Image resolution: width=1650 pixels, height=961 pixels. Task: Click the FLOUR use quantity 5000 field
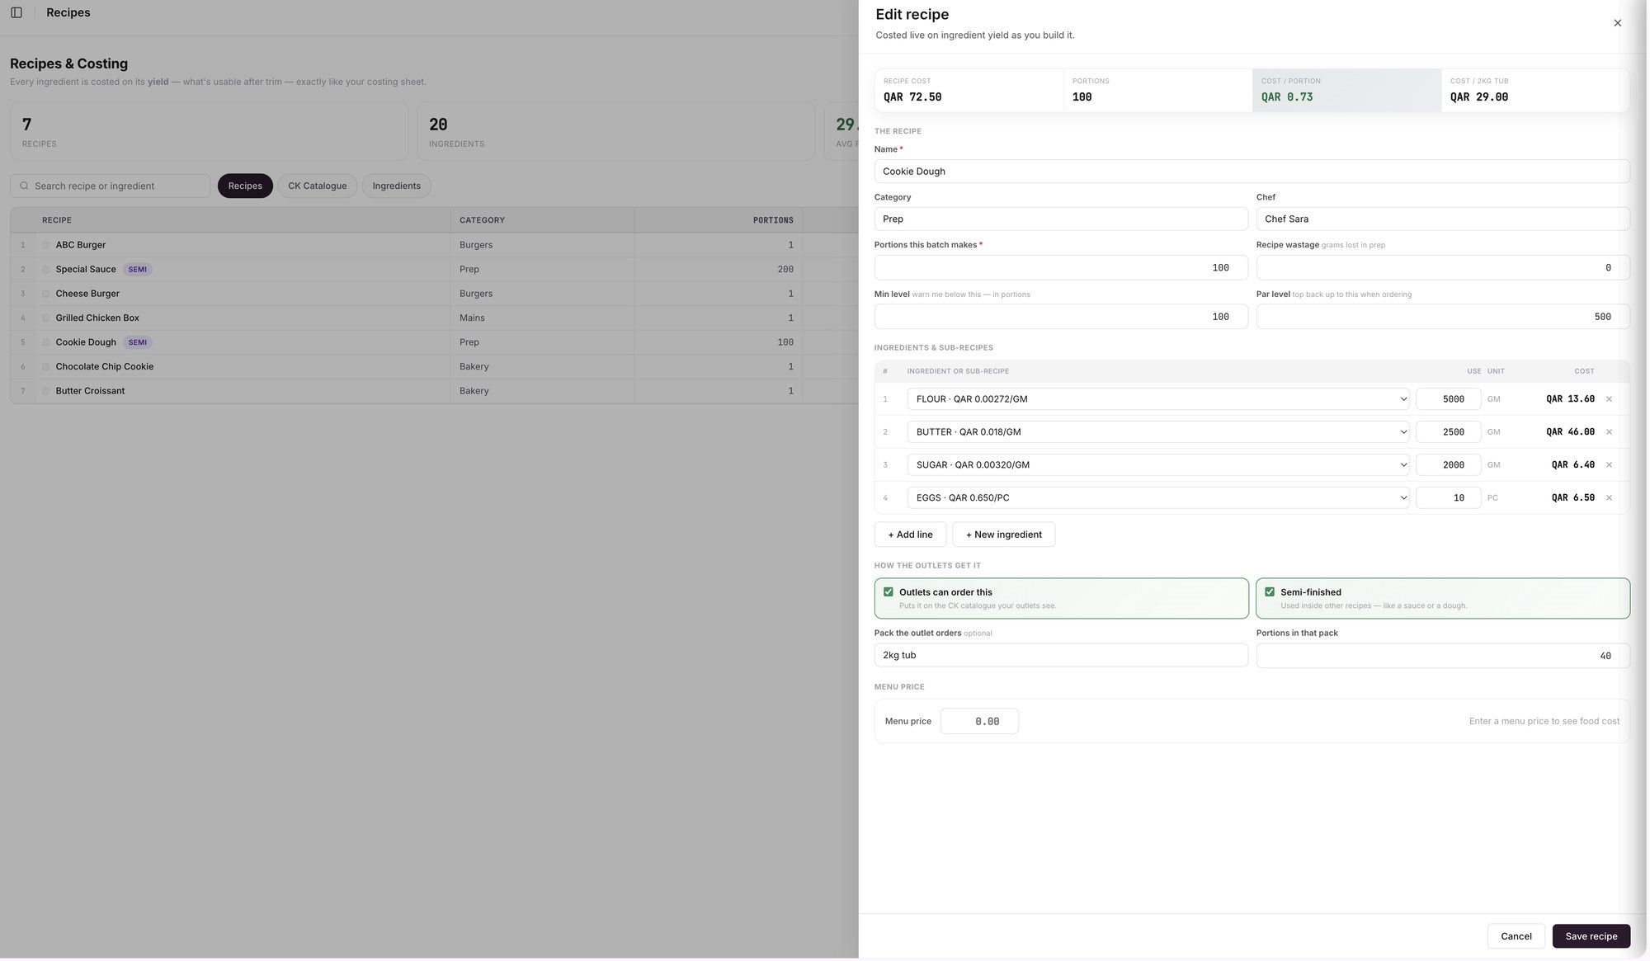click(1449, 399)
